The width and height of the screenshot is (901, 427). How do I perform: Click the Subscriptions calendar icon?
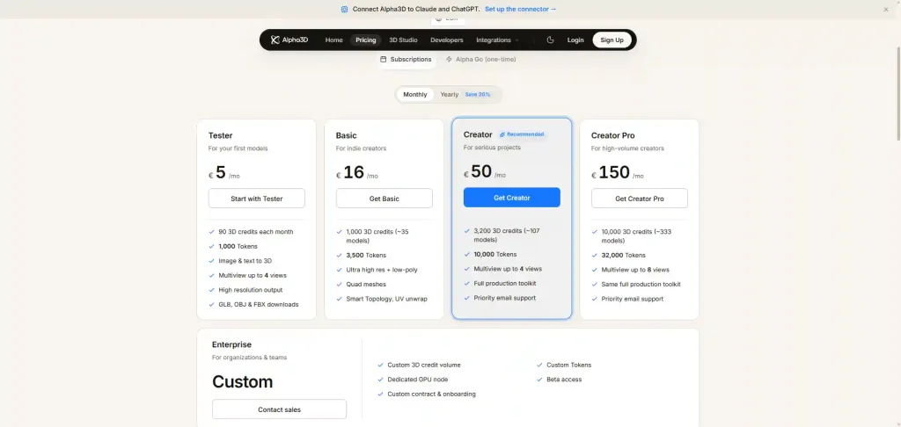[x=384, y=59]
